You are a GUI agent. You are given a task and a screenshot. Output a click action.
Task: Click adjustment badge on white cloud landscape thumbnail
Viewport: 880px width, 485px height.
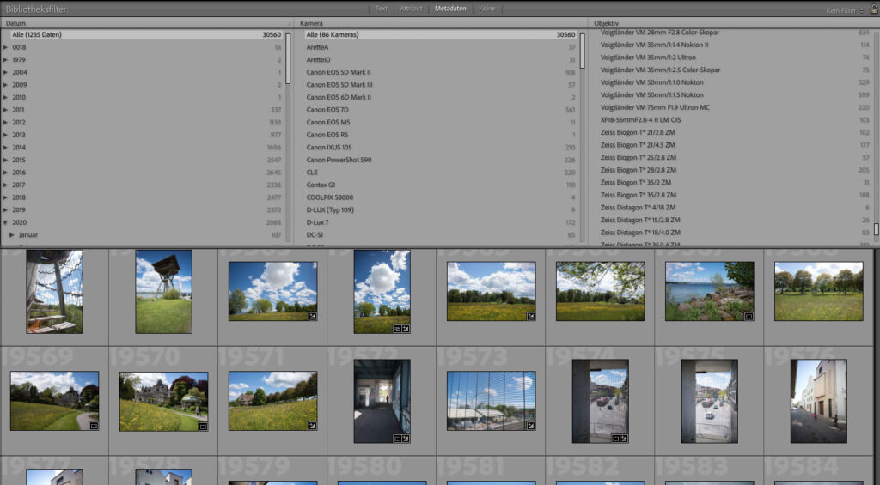click(x=313, y=316)
